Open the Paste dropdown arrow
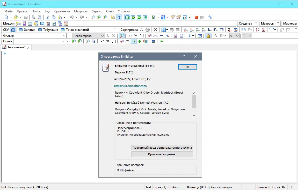Viewport: 298px width, 190px height. 65,18
